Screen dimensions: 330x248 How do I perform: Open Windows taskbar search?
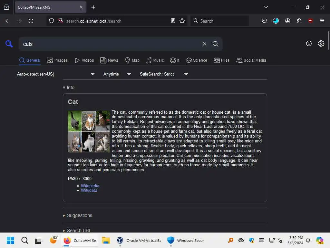(x=24, y=240)
